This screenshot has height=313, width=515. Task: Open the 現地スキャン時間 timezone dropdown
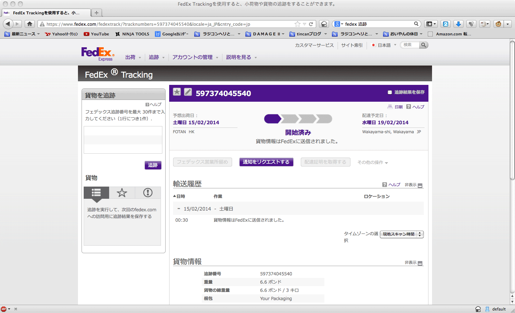tap(402, 234)
